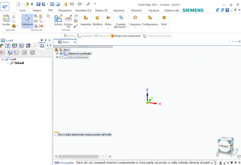This screenshot has width=241, height=165.
Task: Switch to the PMI ribbon tab
Action: tap(50, 11)
